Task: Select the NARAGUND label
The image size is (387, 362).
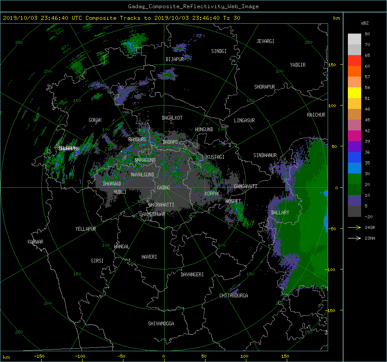Action: (145, 160)
